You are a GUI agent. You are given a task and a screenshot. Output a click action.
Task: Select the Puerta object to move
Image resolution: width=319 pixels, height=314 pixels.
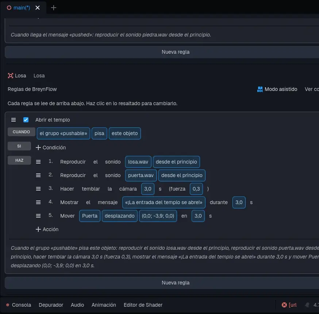[90, 216]
